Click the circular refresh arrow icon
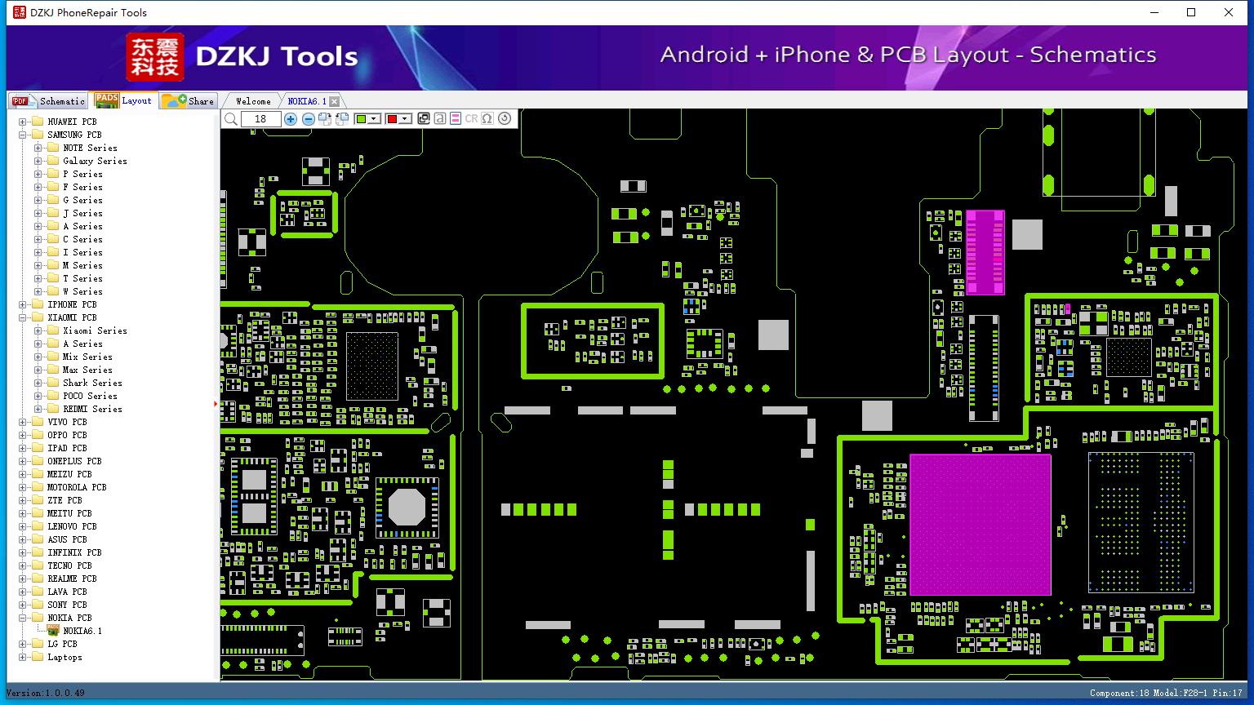 505,119
